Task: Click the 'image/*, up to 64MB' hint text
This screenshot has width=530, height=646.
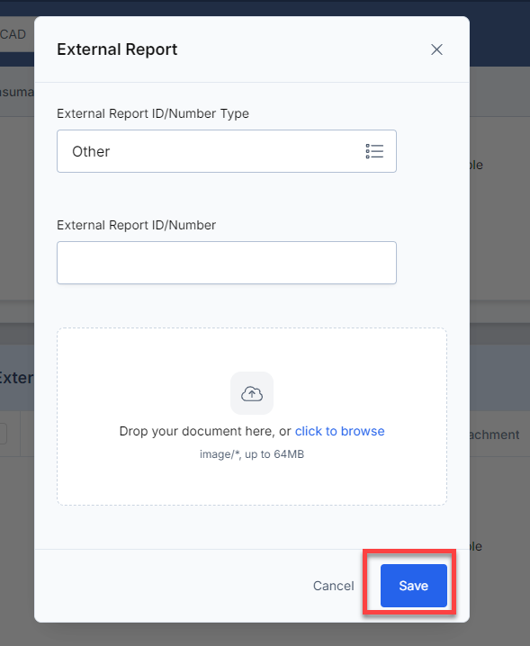Action: [x=252, y=454]
